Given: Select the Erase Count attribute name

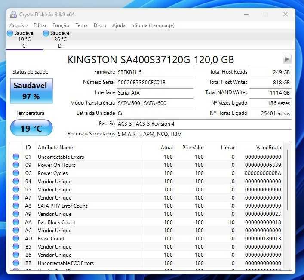Looking at the screenshot, I should pyautogui.click(x=51, y=239).
